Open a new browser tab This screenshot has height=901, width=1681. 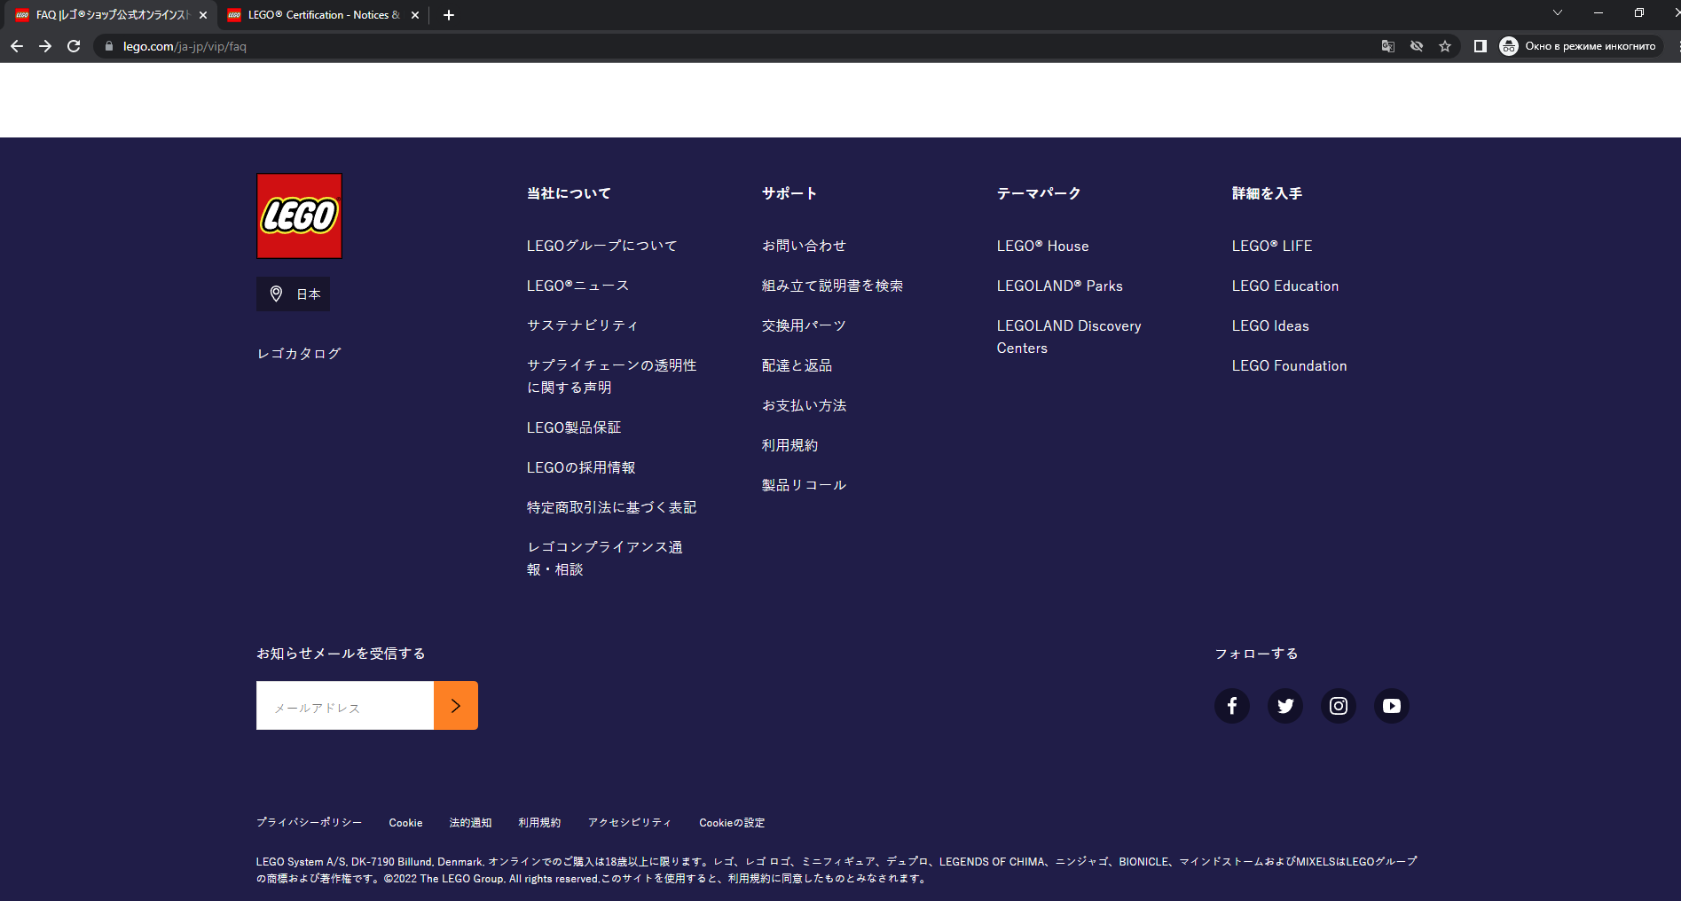tap(449, 15)
